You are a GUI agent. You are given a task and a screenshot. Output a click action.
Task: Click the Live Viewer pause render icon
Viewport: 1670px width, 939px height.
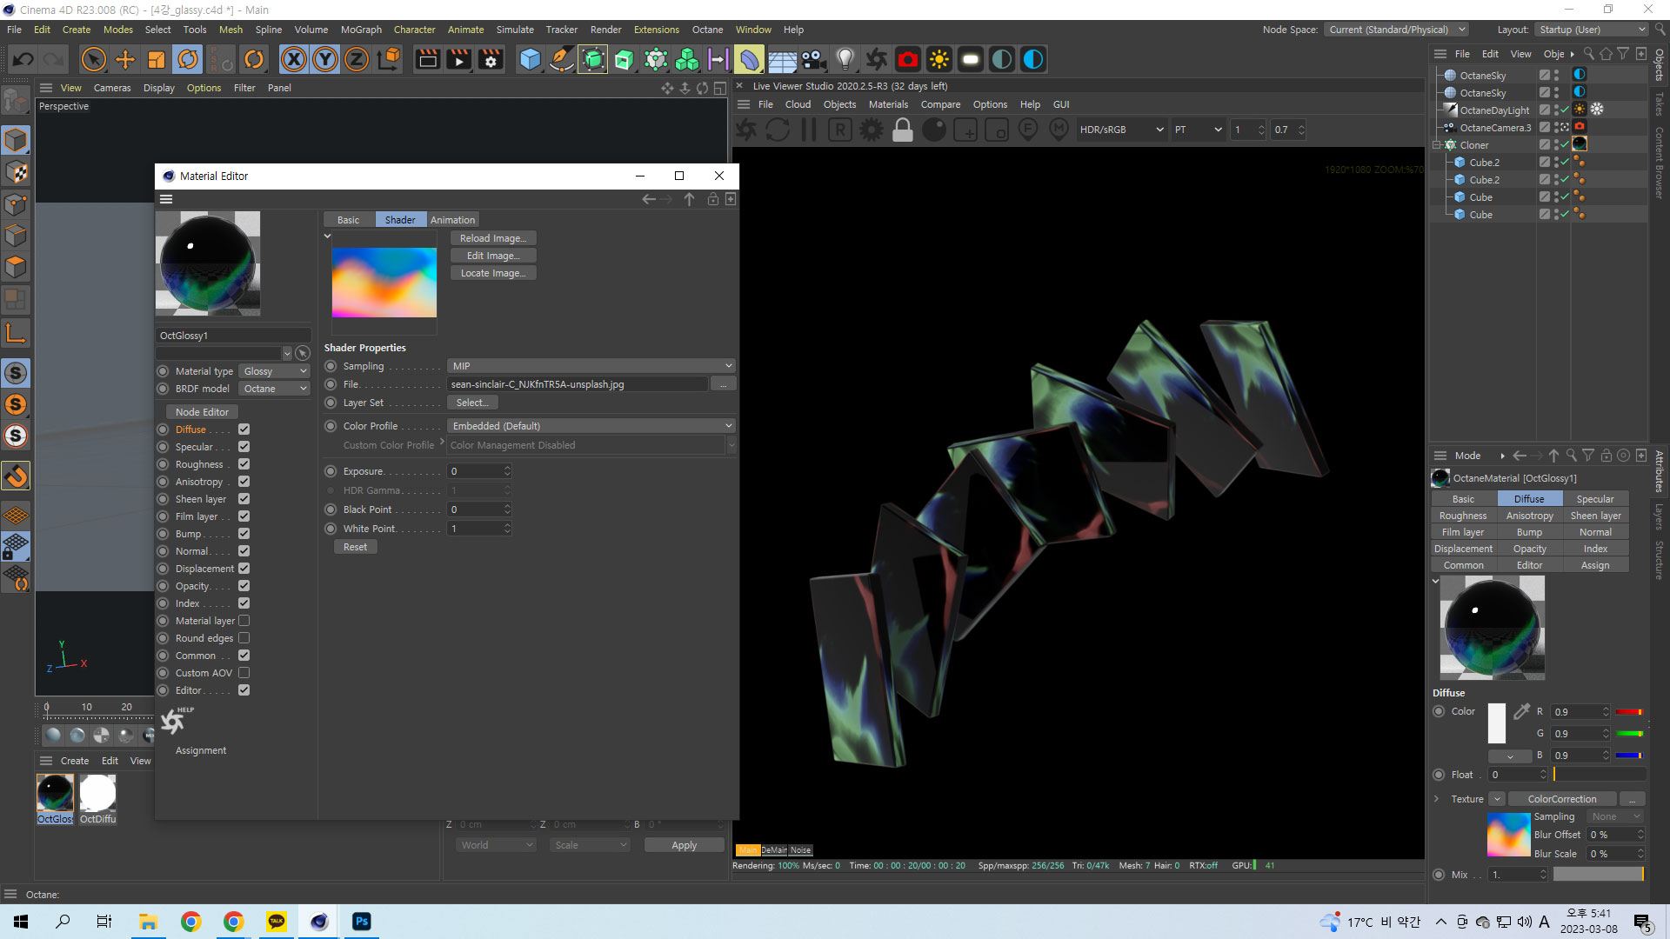click(809, 130)
